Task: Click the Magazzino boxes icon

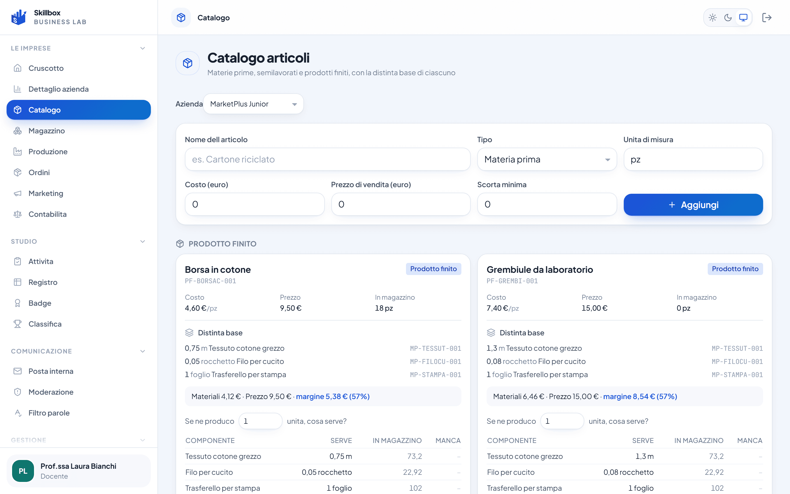Action: point(18,131)
